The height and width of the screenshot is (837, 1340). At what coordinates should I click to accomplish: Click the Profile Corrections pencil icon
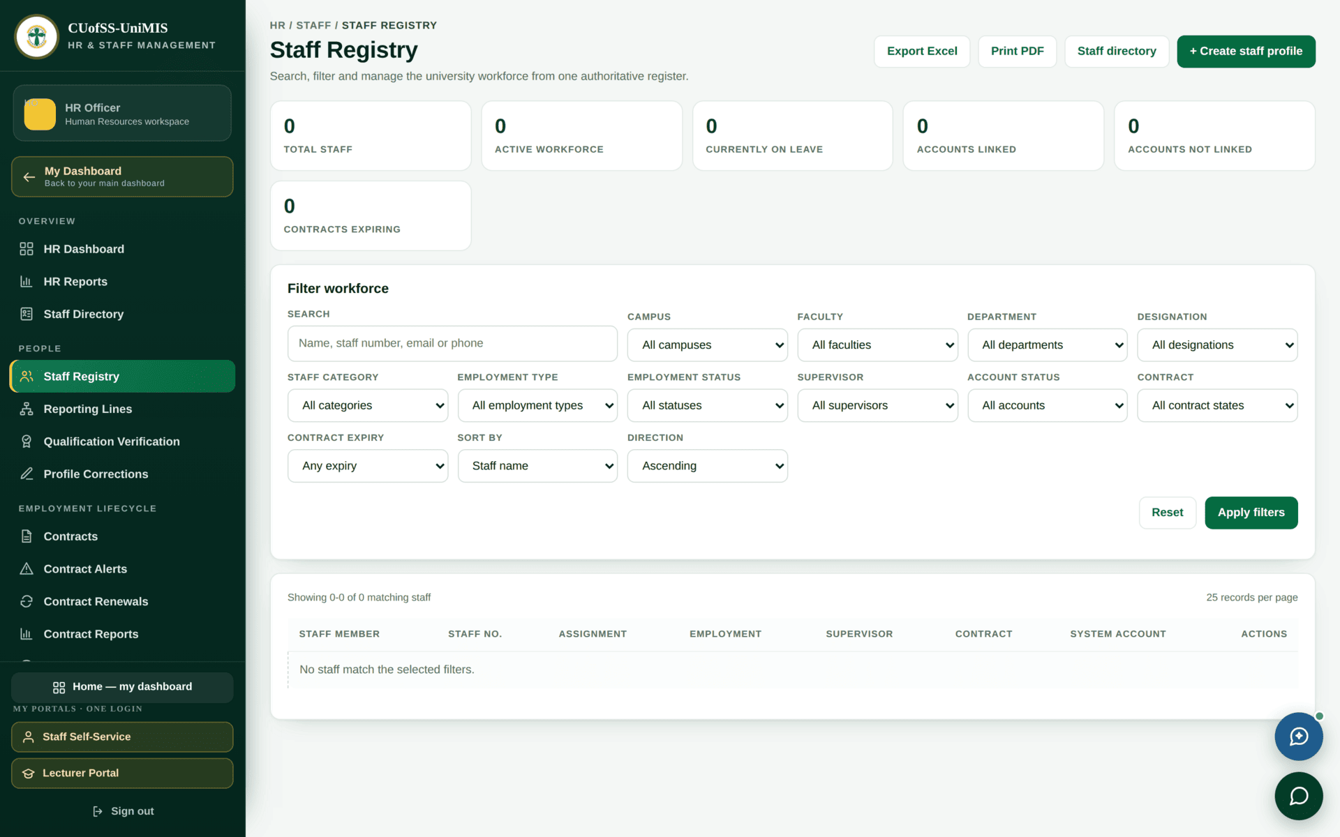coord(27,474)
